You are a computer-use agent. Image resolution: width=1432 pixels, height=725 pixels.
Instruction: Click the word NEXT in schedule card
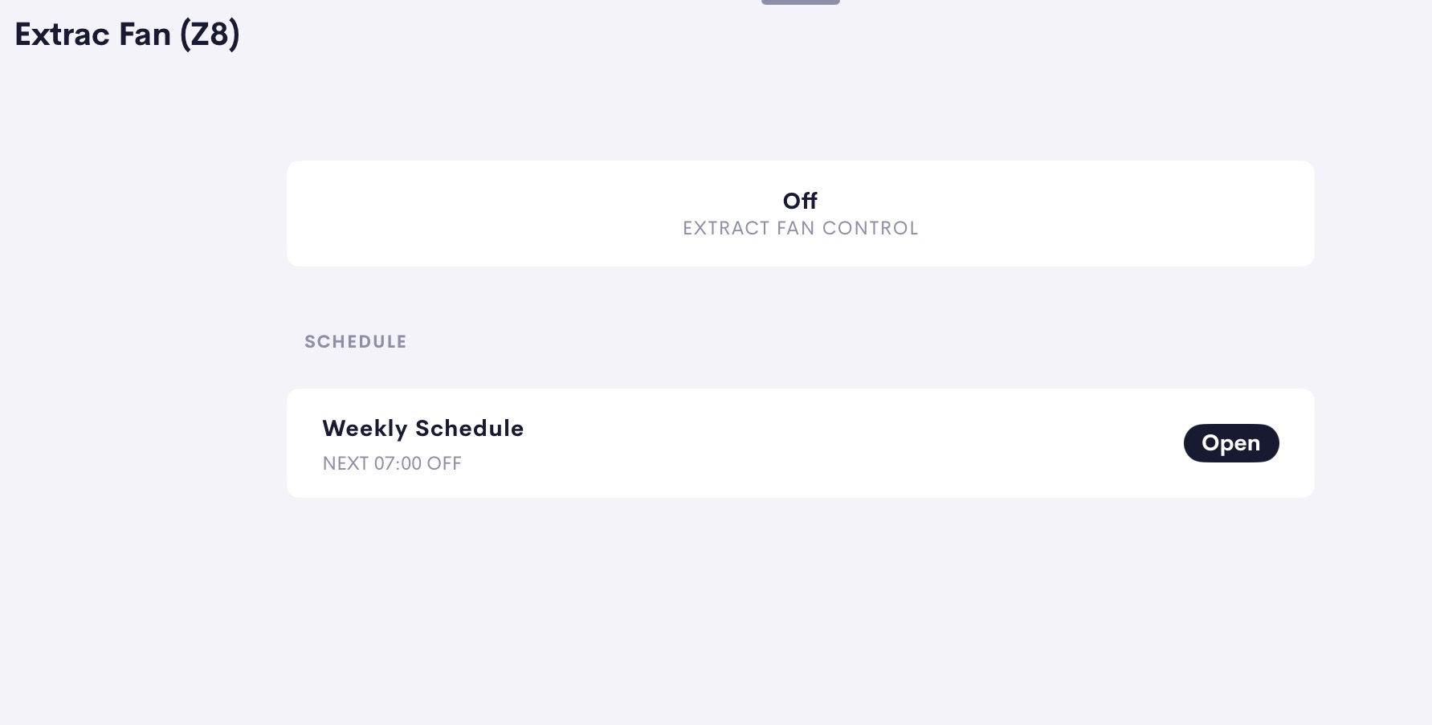pyautogui.click(x=345, y=463)
